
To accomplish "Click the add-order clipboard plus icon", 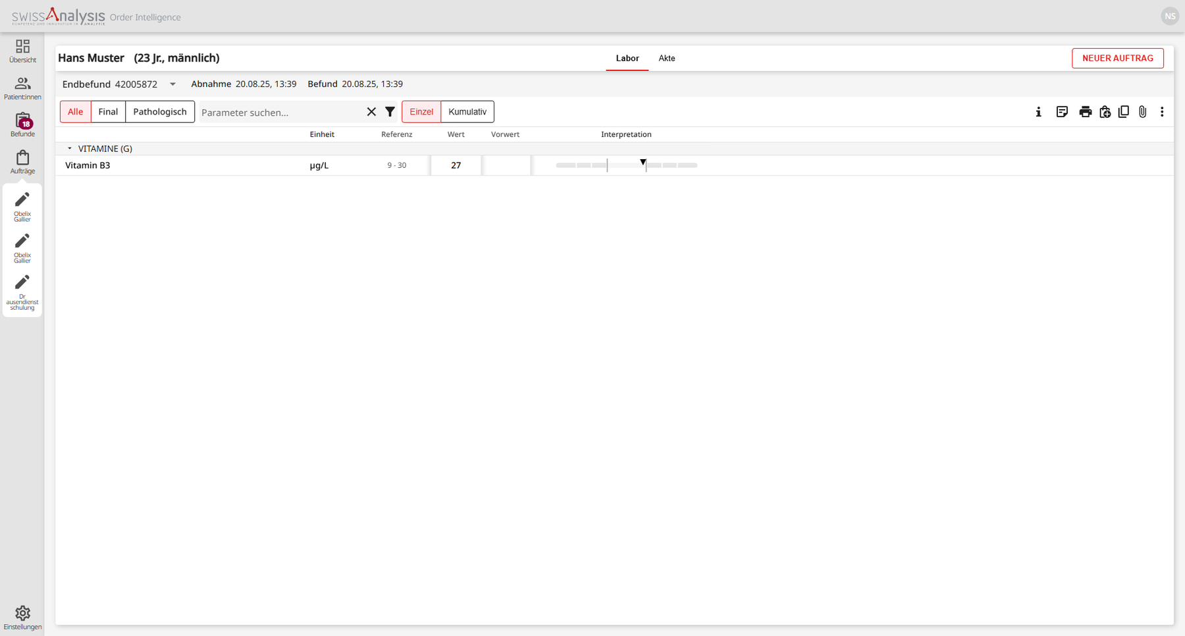I will (x=1105, y=112).
